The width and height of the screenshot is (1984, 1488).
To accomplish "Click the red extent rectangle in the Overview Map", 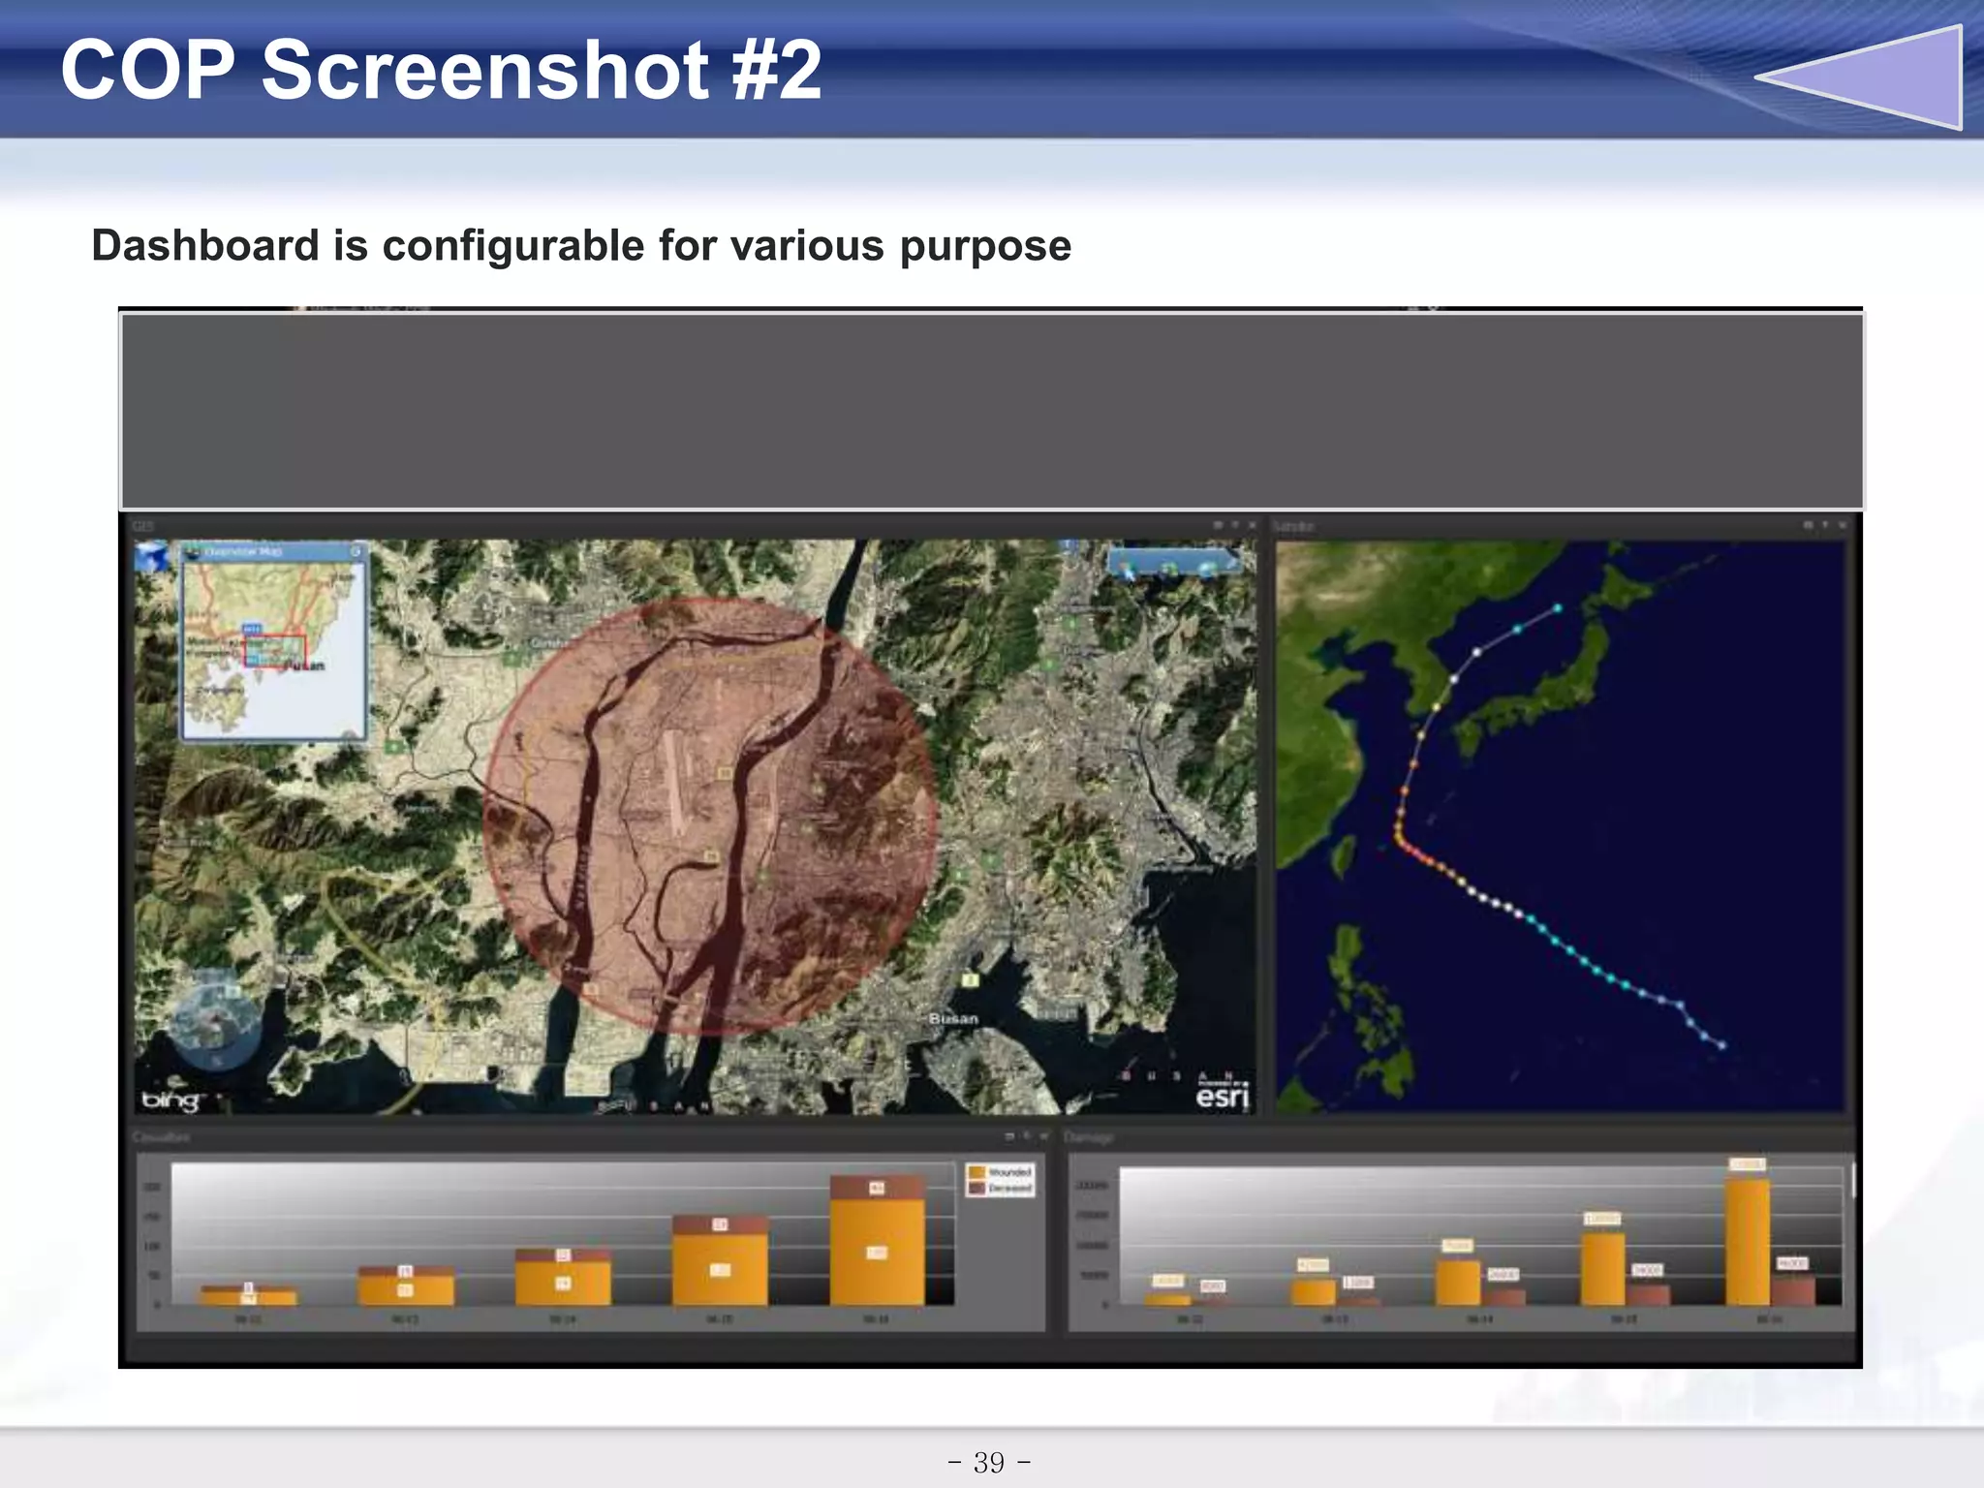I will click(274, 650).
